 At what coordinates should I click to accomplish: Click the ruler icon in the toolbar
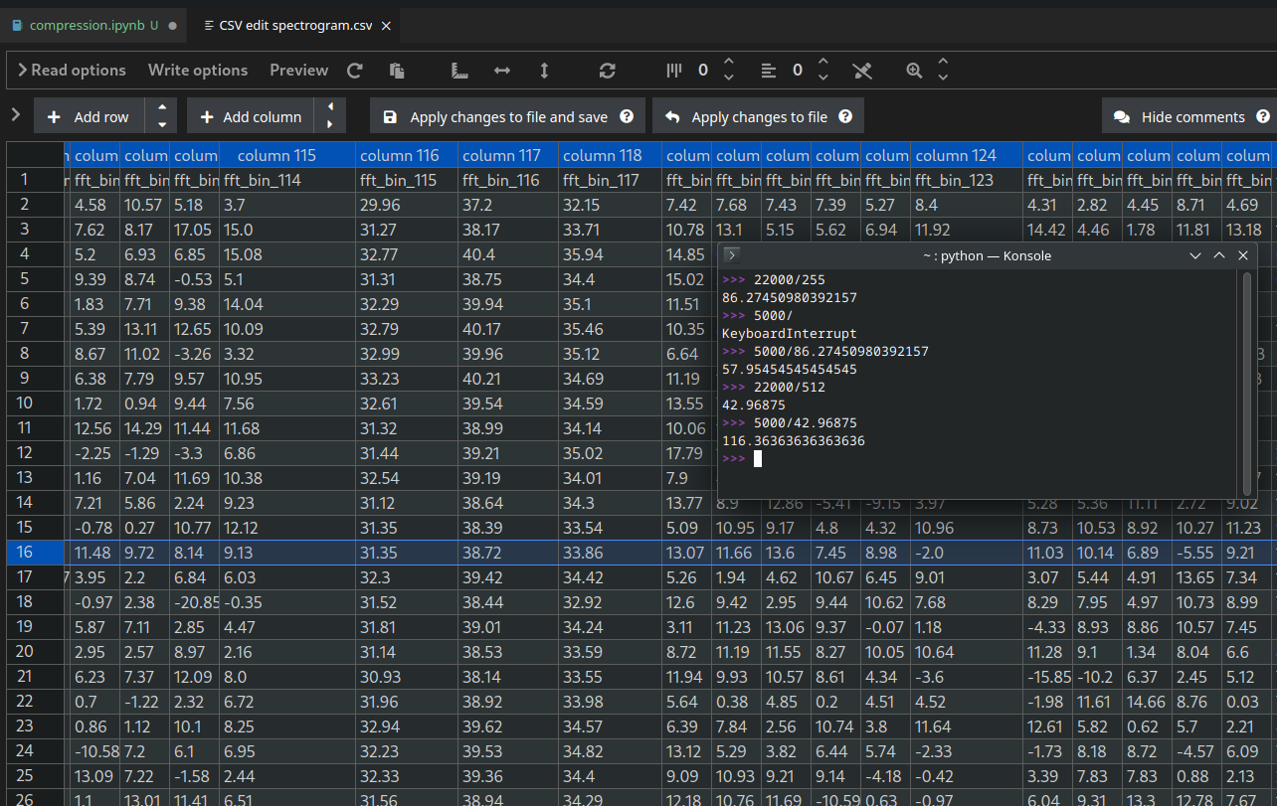point(459,71)
